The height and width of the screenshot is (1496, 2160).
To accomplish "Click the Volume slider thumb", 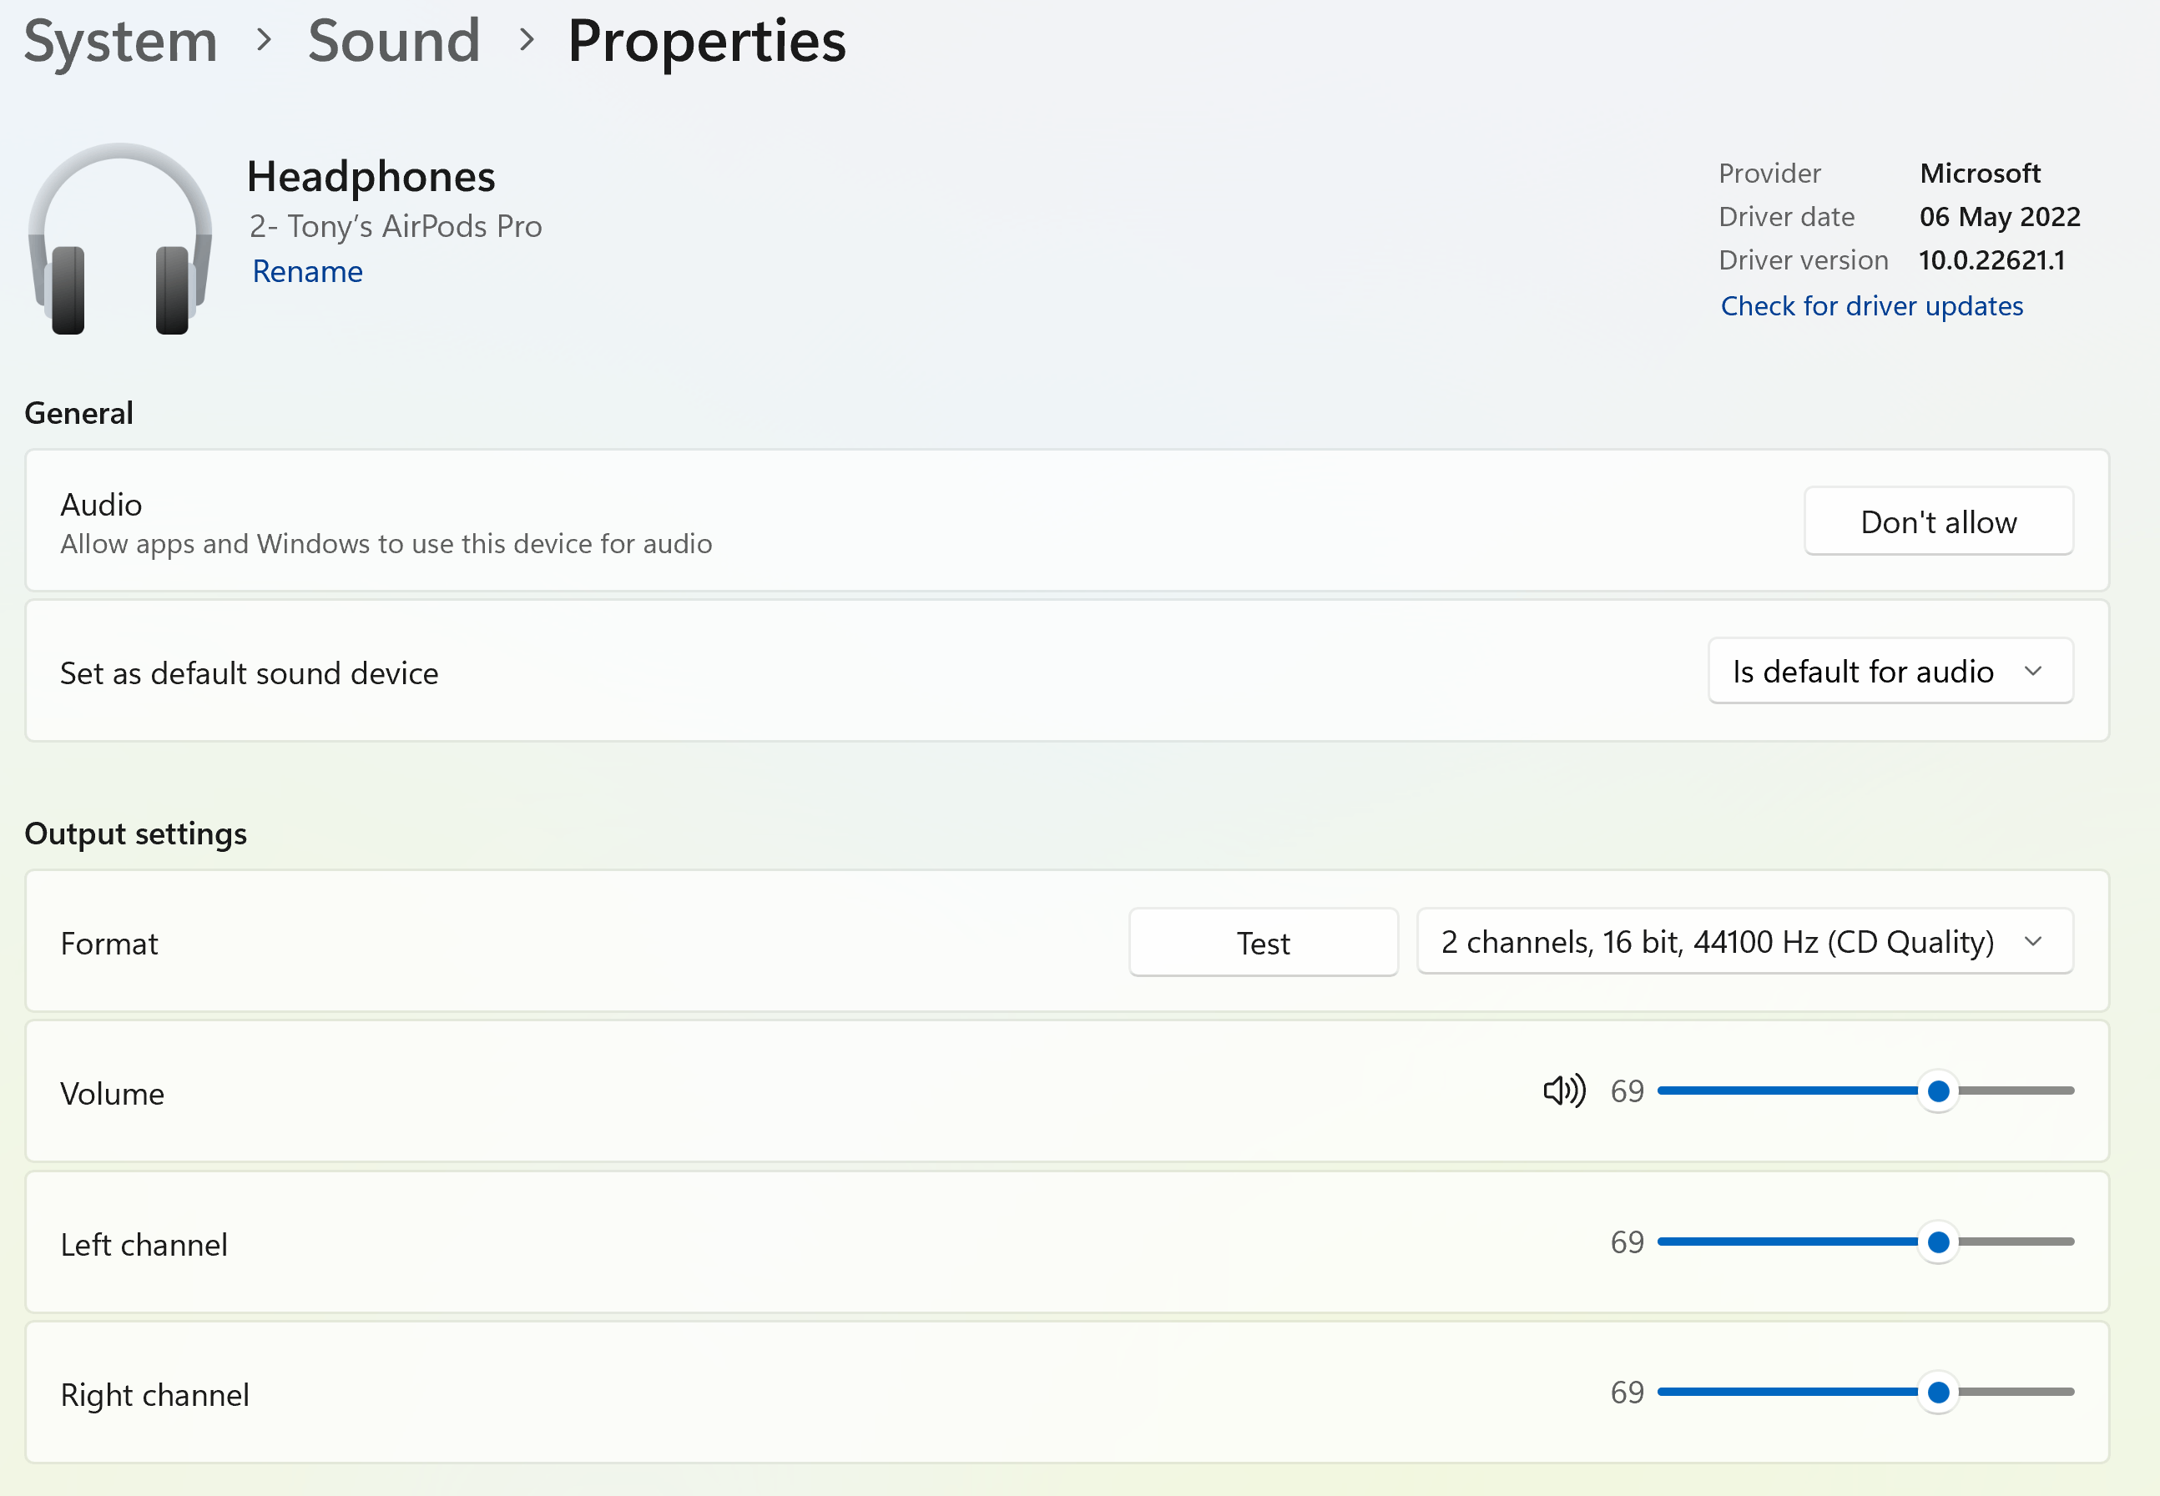I will tap(1938, 1091).
